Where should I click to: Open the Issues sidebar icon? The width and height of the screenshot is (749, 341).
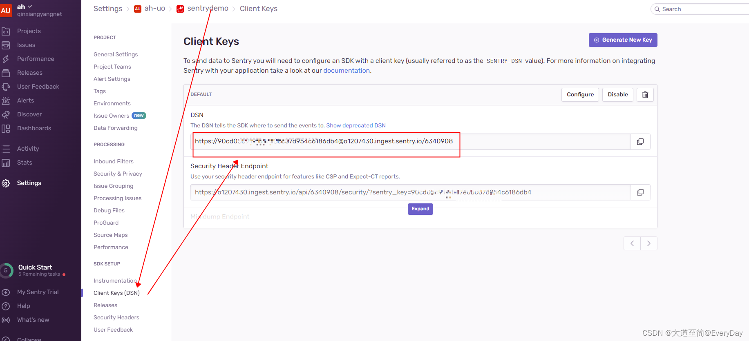[x=6, y=45]
